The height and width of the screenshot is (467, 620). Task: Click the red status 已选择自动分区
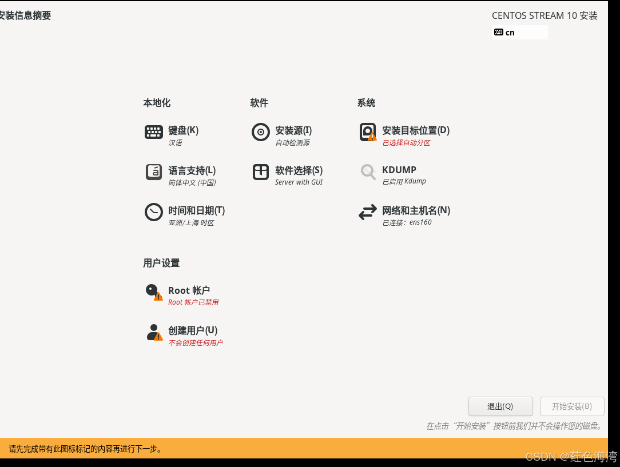tap(406, 143)
